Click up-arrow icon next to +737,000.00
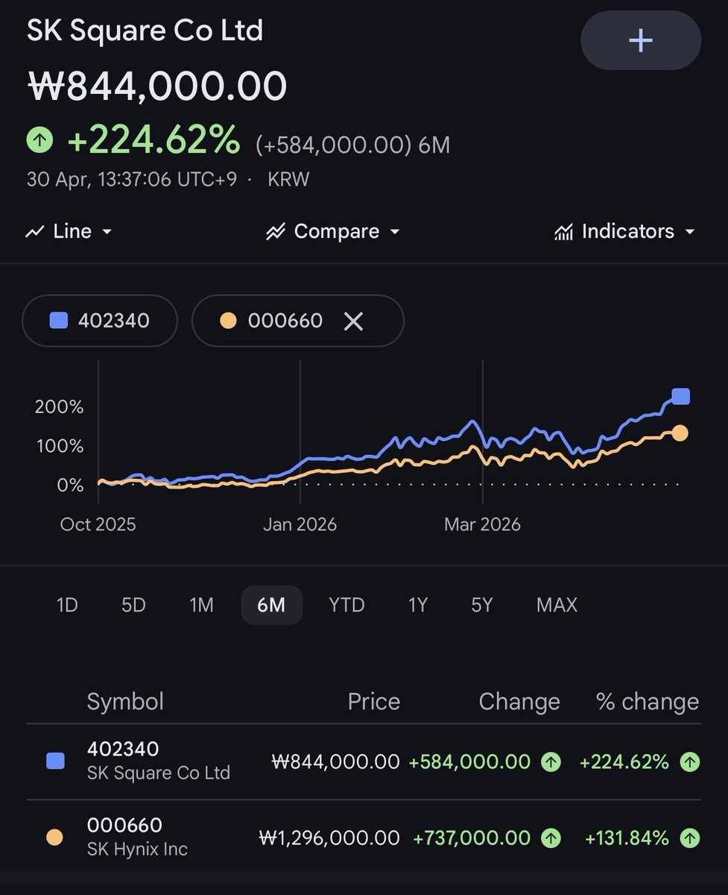The height and width of the screenshot is (895, 728). (x=551, y=838)
